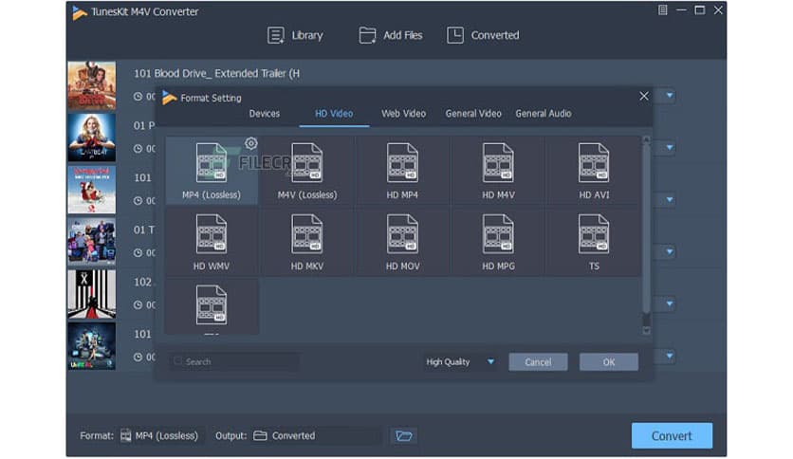Select the HD M4V format icon
This screenshot has width=793, height=459.
pyautogui.click(x=498, y=162)
